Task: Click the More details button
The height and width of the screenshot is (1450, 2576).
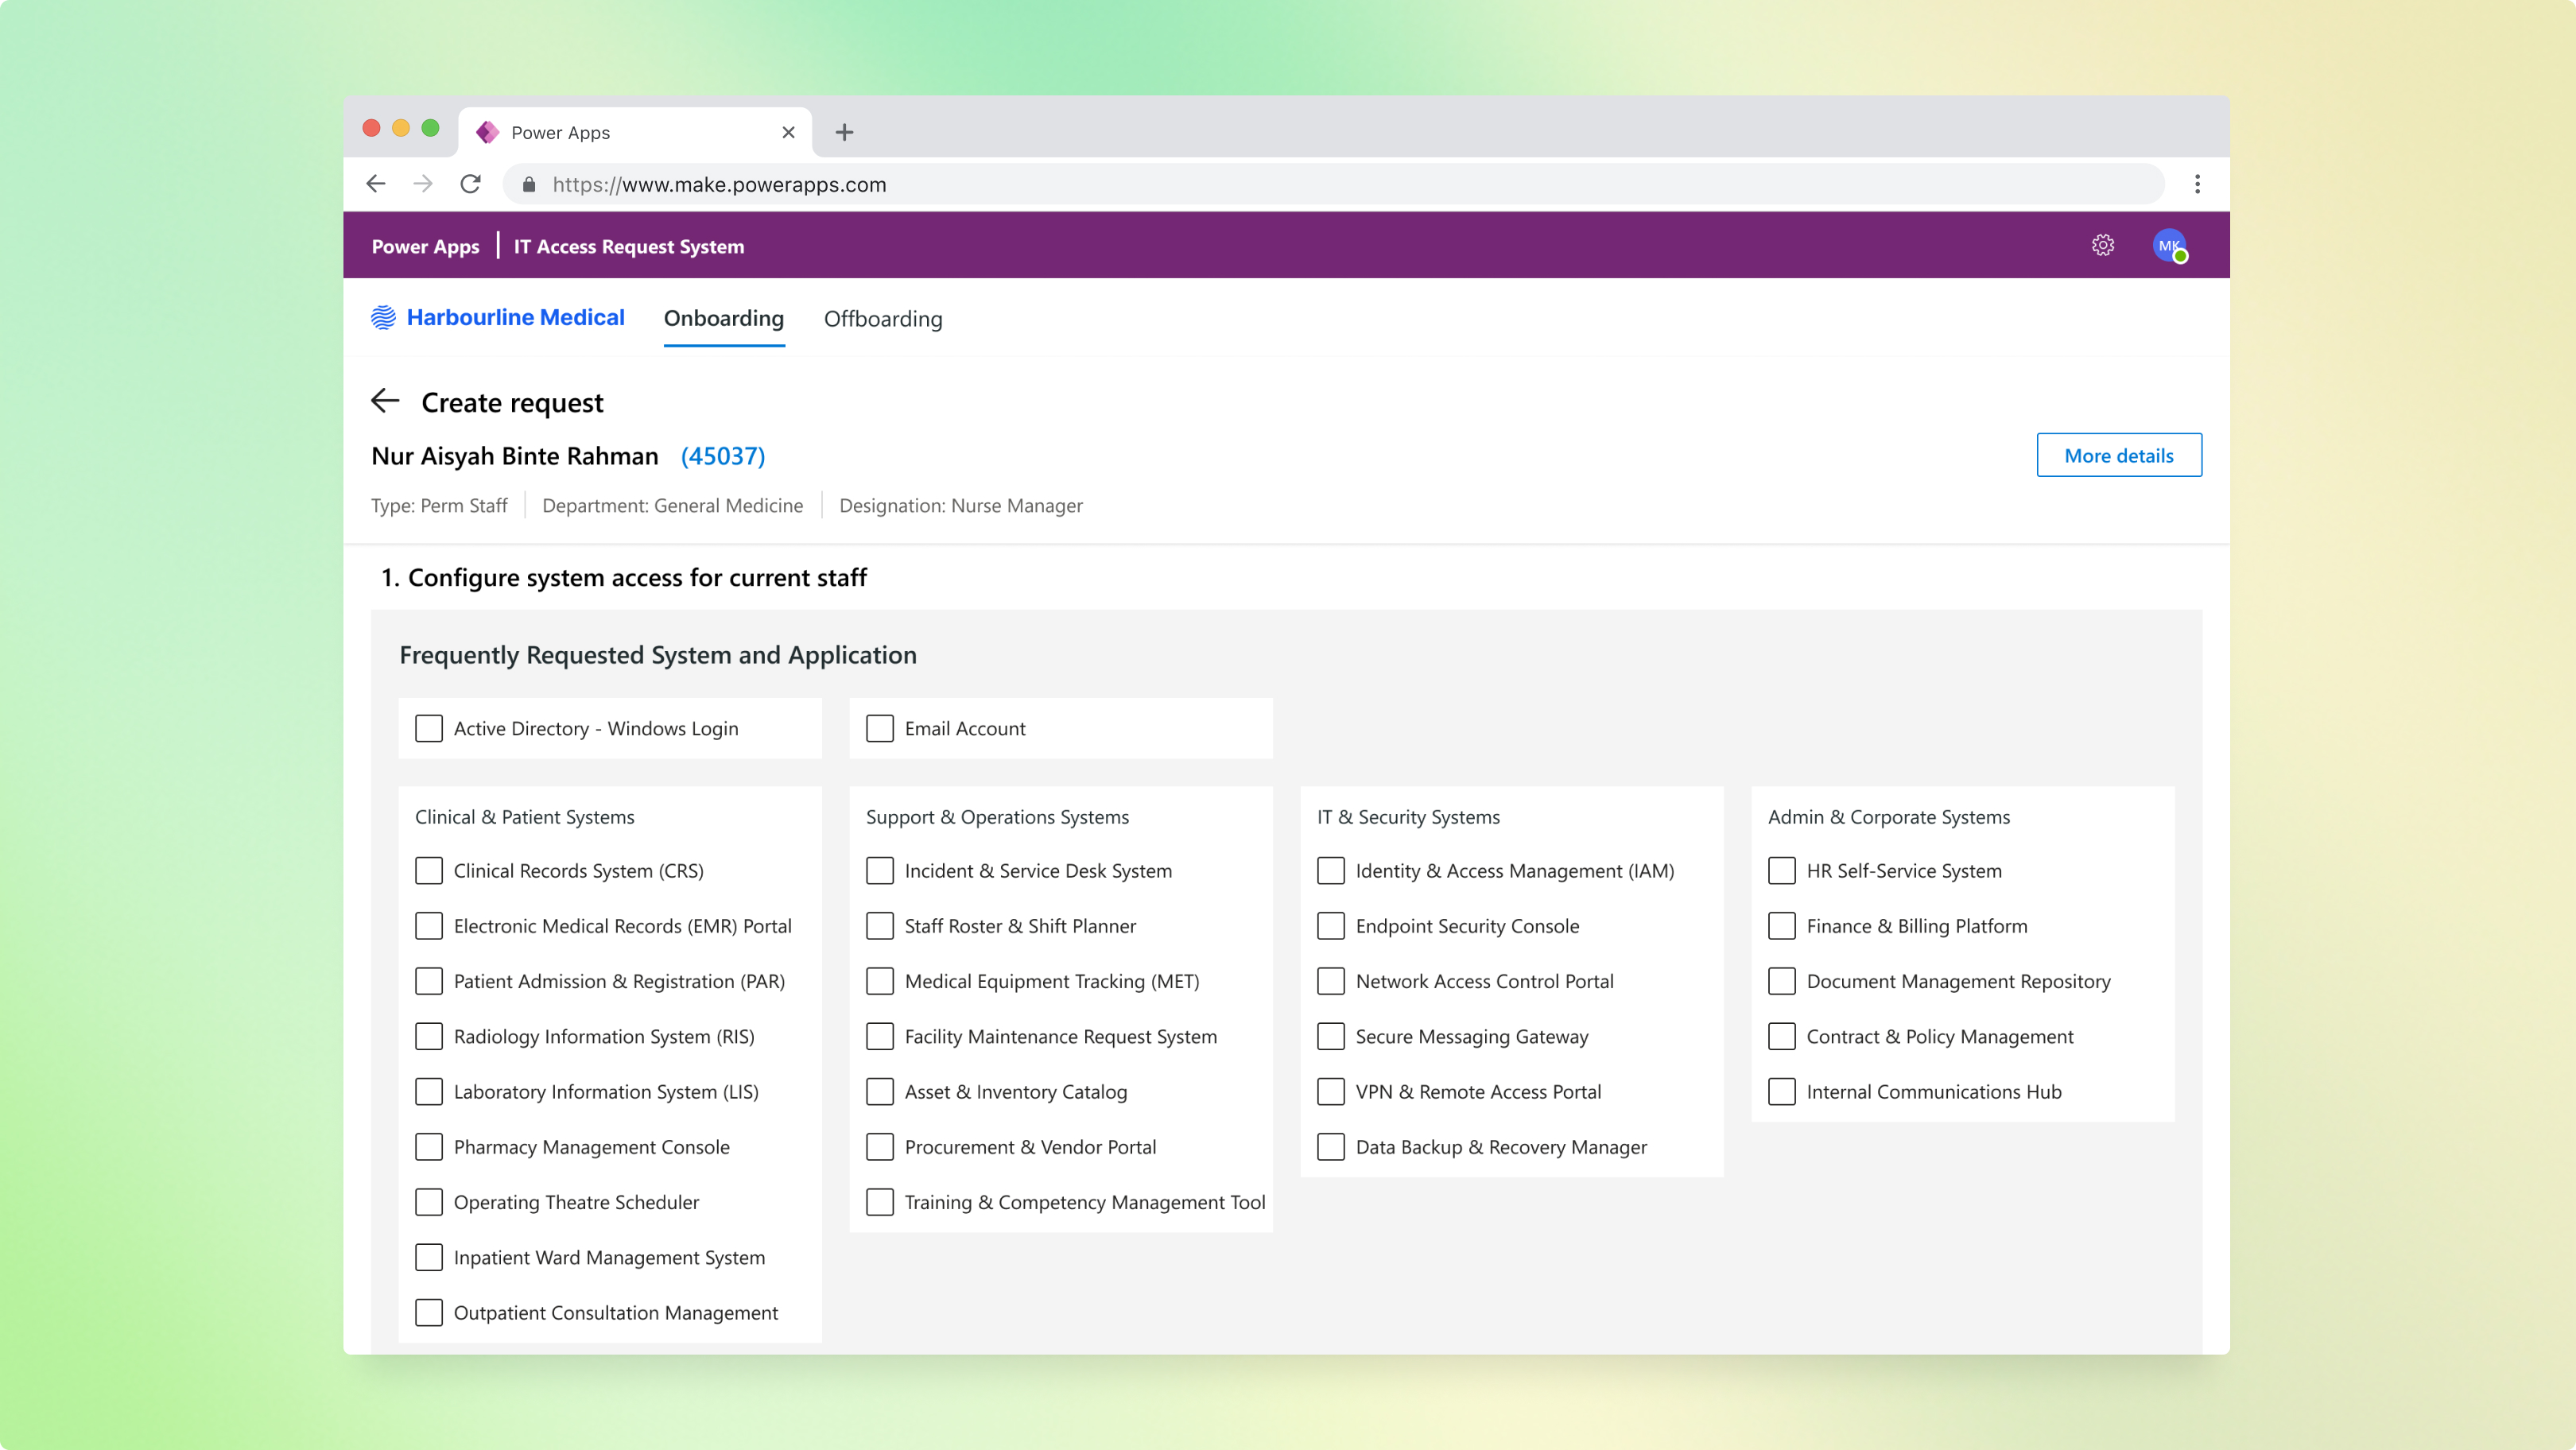Action: (x=2119, y=455)
